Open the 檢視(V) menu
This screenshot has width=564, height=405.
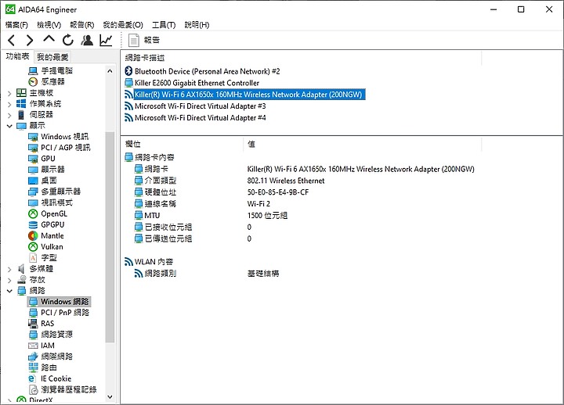49,25
